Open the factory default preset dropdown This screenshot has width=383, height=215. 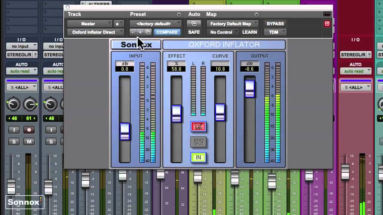coord(155,24)
